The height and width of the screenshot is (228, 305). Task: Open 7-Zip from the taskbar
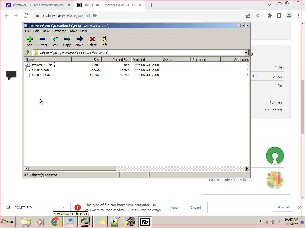coord(145,221)
